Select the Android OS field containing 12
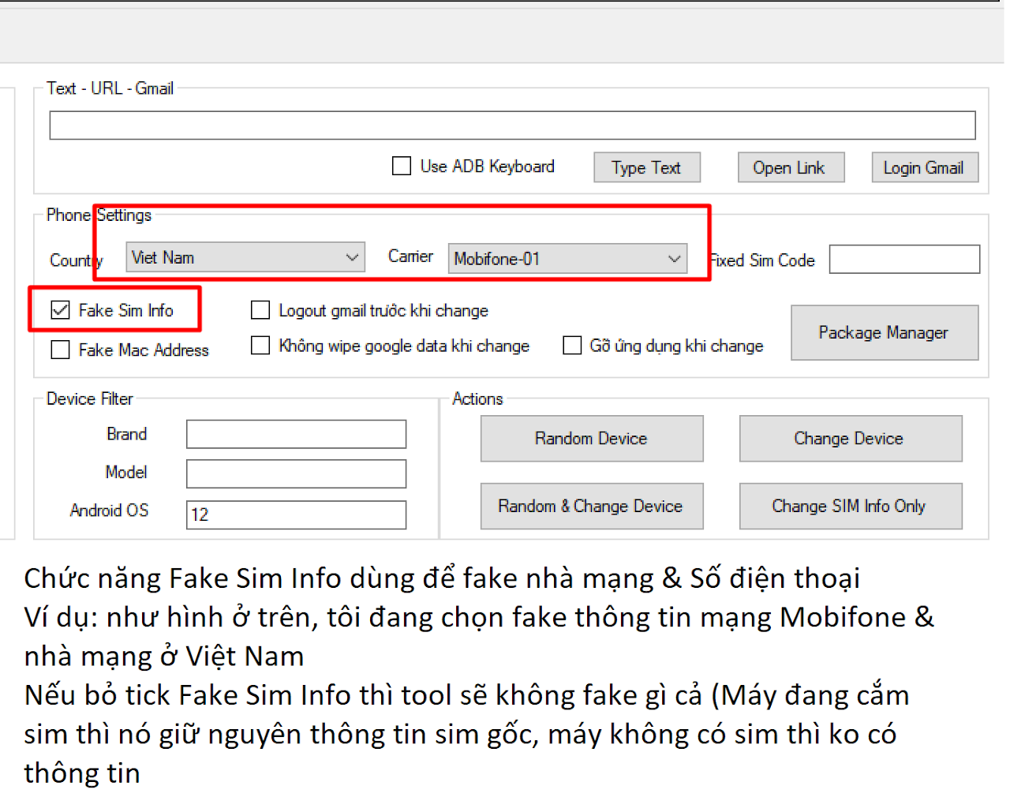This screenshot has width=1010, height=797. tap(296, 514)
